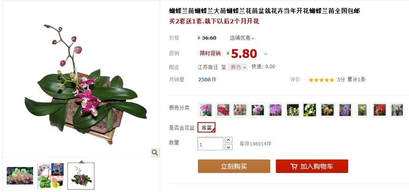Show the second thumbnail with white orchid and pots
The height and width of the screenshot is (192, 409).
[x=51, y=176]
